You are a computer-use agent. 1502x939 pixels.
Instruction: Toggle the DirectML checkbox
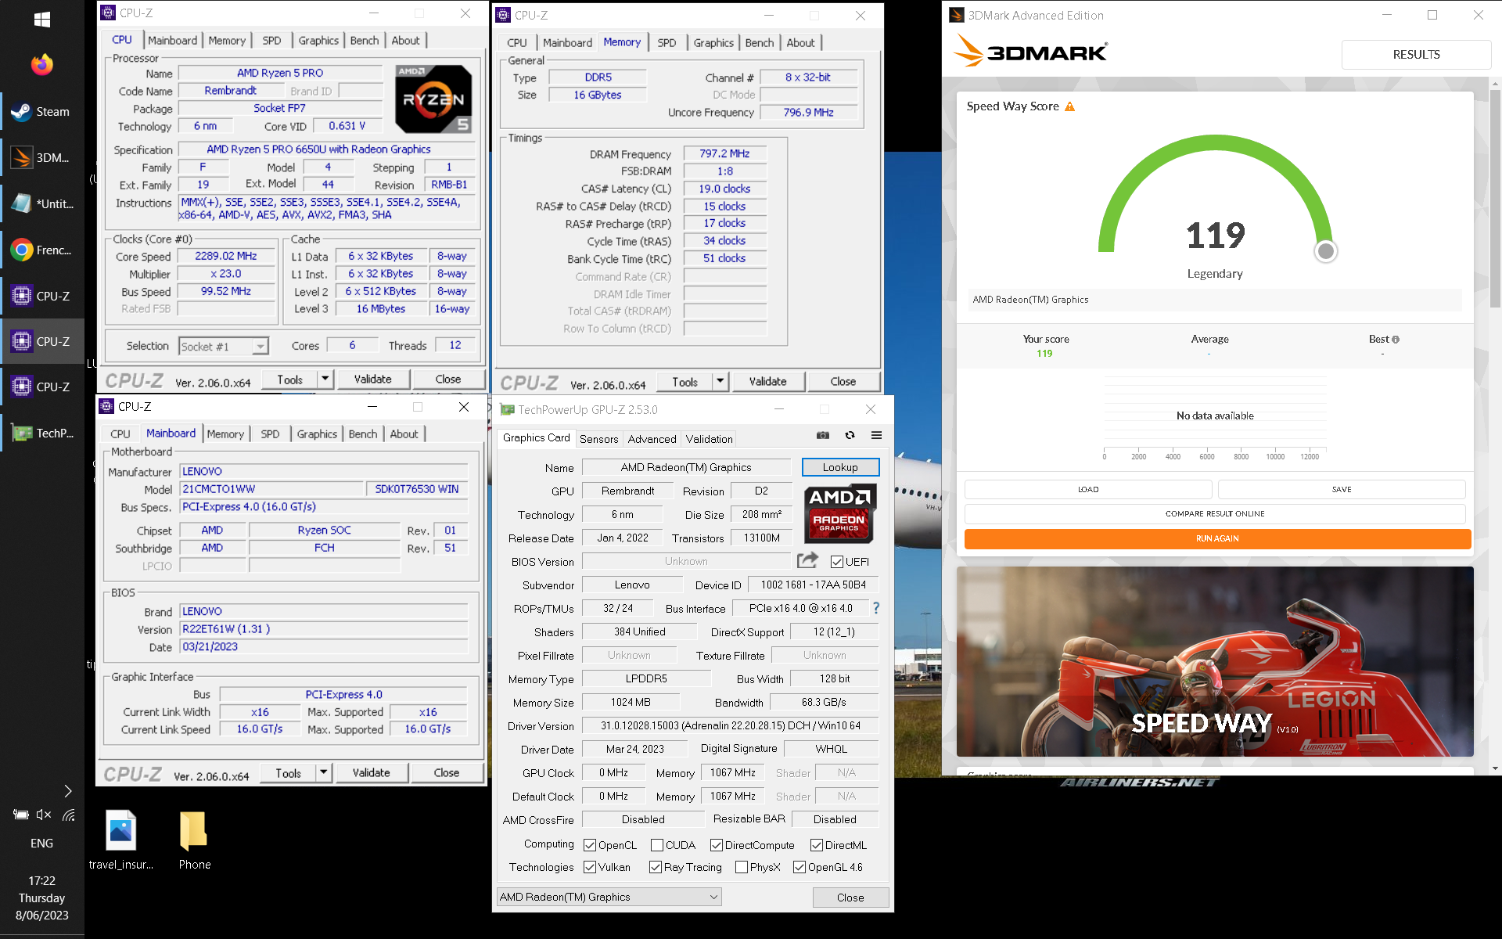tap(817, 845)
